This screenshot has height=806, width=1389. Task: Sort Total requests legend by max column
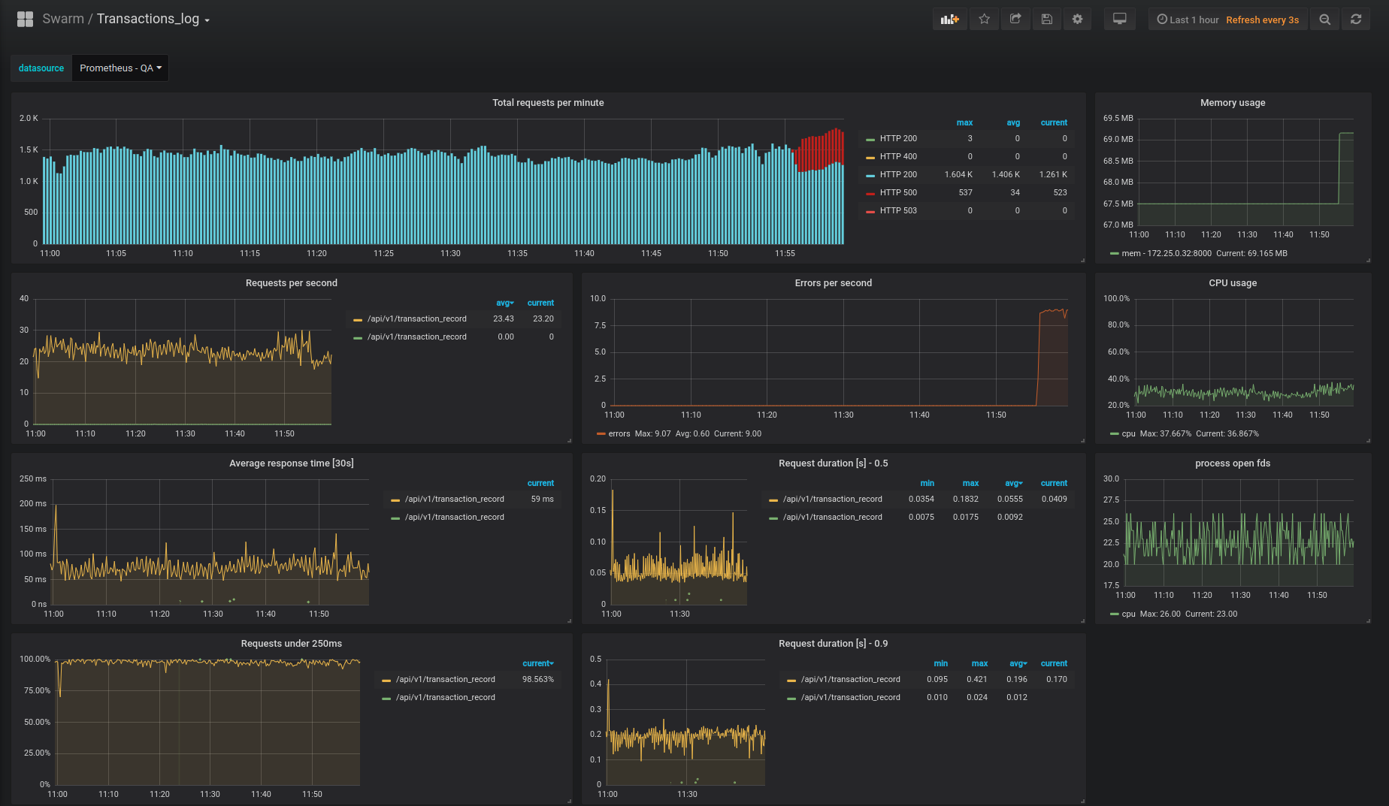click(x=964, y=123)
